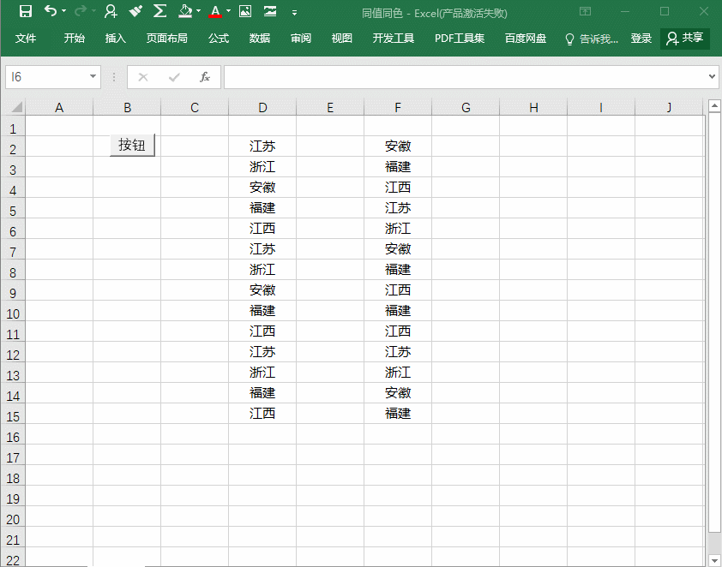The image size is (722, 567).
Task: Expand the formula bar with chevron
Action: point(712,77)
